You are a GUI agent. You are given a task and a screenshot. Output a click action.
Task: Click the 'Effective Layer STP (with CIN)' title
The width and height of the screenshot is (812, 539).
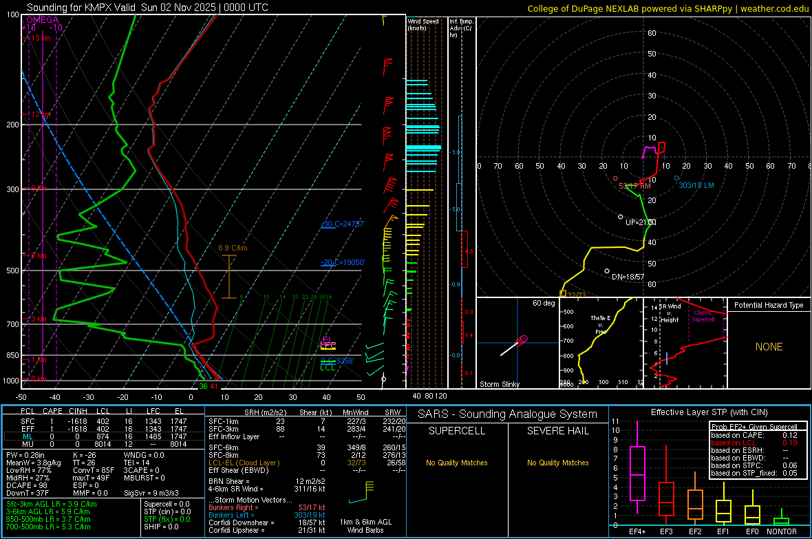[x=709, y=412]
